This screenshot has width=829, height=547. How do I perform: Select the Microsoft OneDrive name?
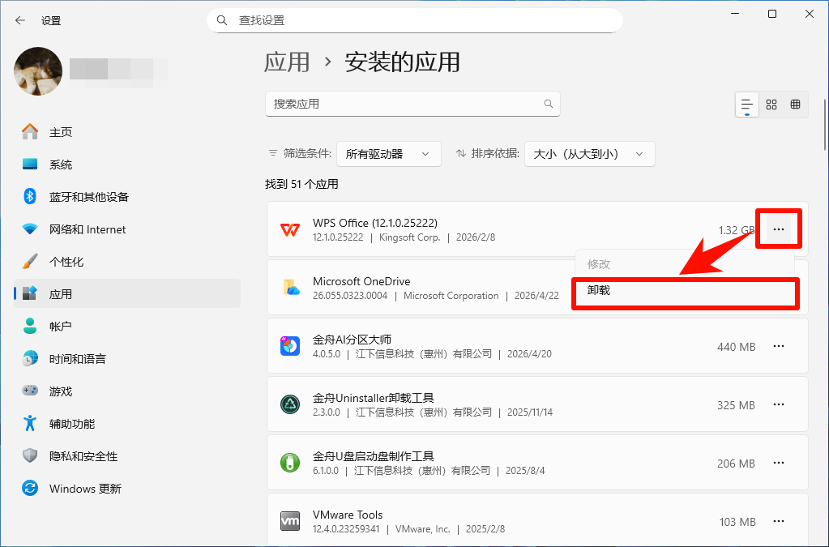(x=361, y=281)
